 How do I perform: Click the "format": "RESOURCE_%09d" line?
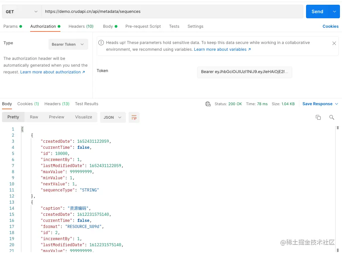(x=72, y=227)
